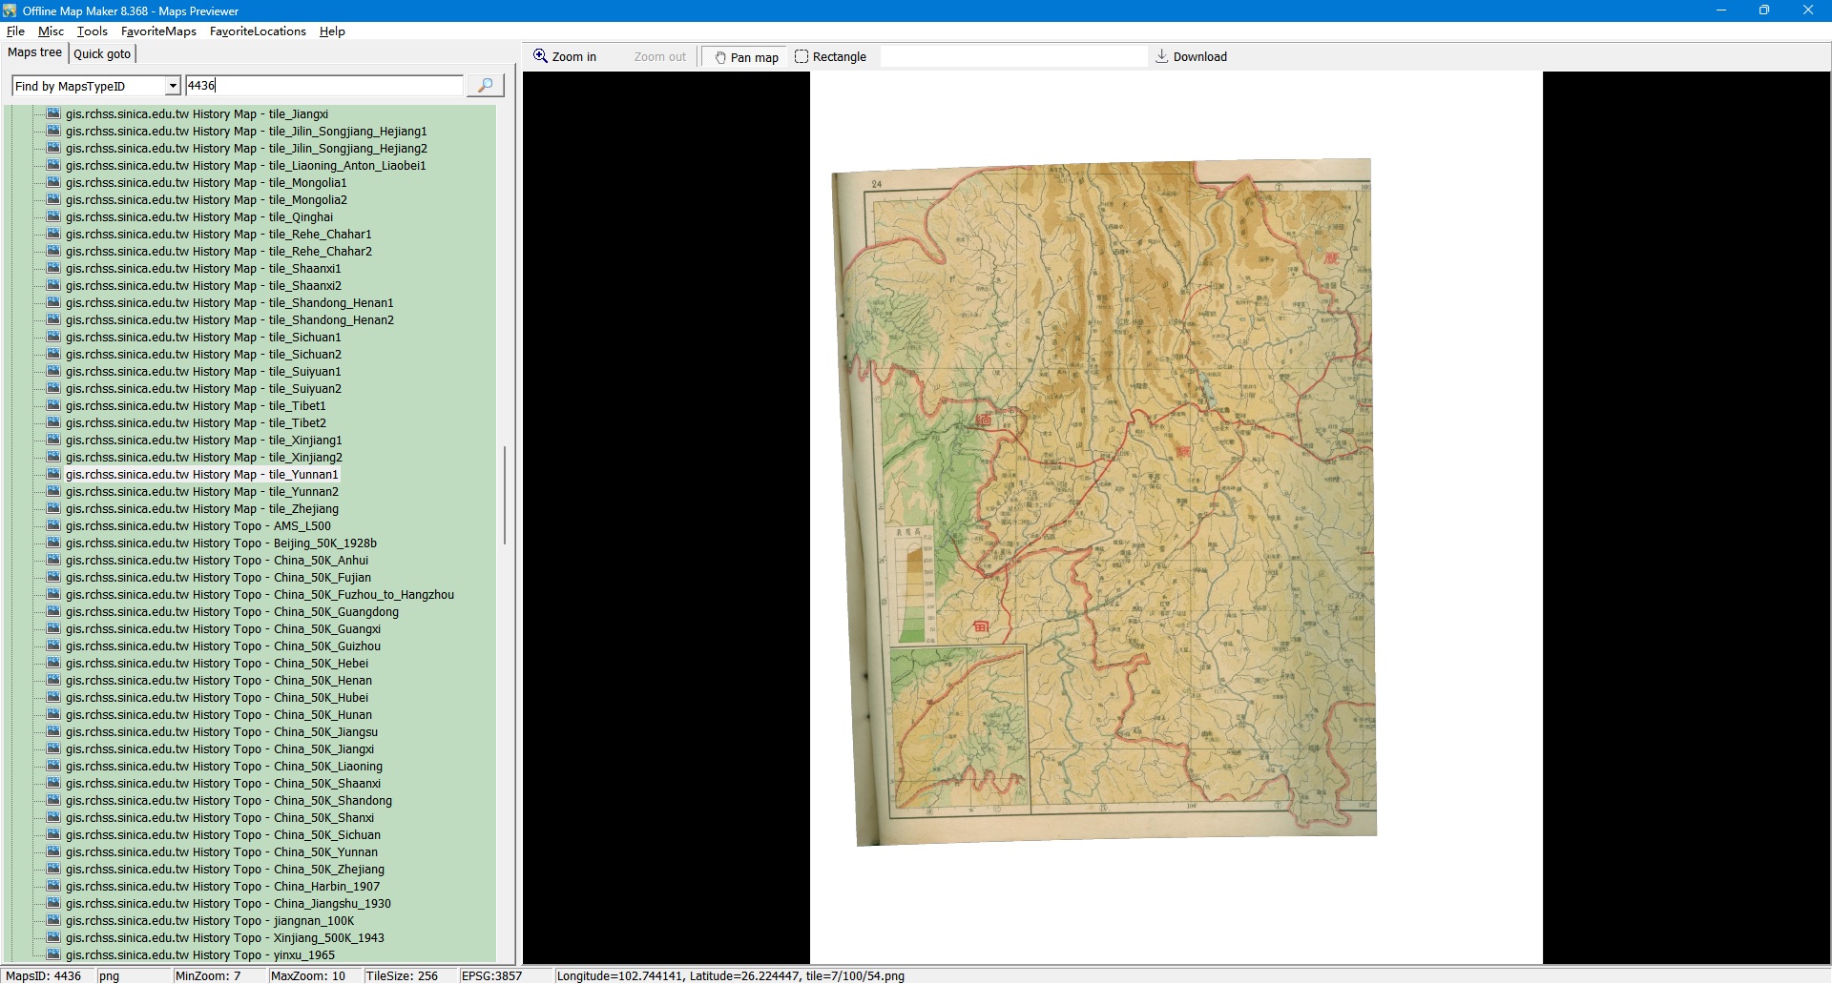
Task: Select tile_Yunnan2 in the maps tree
Action: (x=201, y=492)
